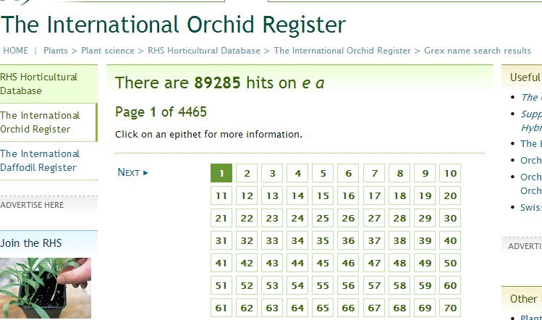Open the Plants breadcrumb link
This screenshot has width=542, height=320.
click(56, 51)
